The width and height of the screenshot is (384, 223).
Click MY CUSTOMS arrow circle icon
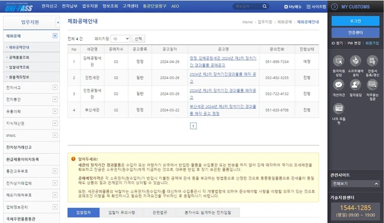[x=334, y=7]
